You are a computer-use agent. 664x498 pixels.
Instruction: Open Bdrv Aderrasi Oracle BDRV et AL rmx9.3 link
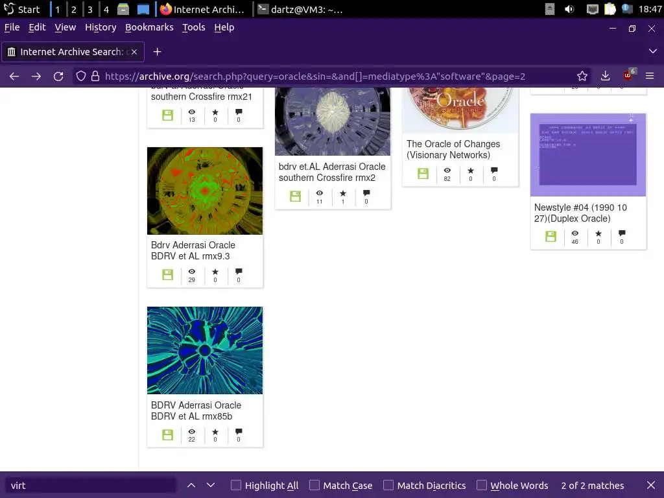tap(193, 250)
